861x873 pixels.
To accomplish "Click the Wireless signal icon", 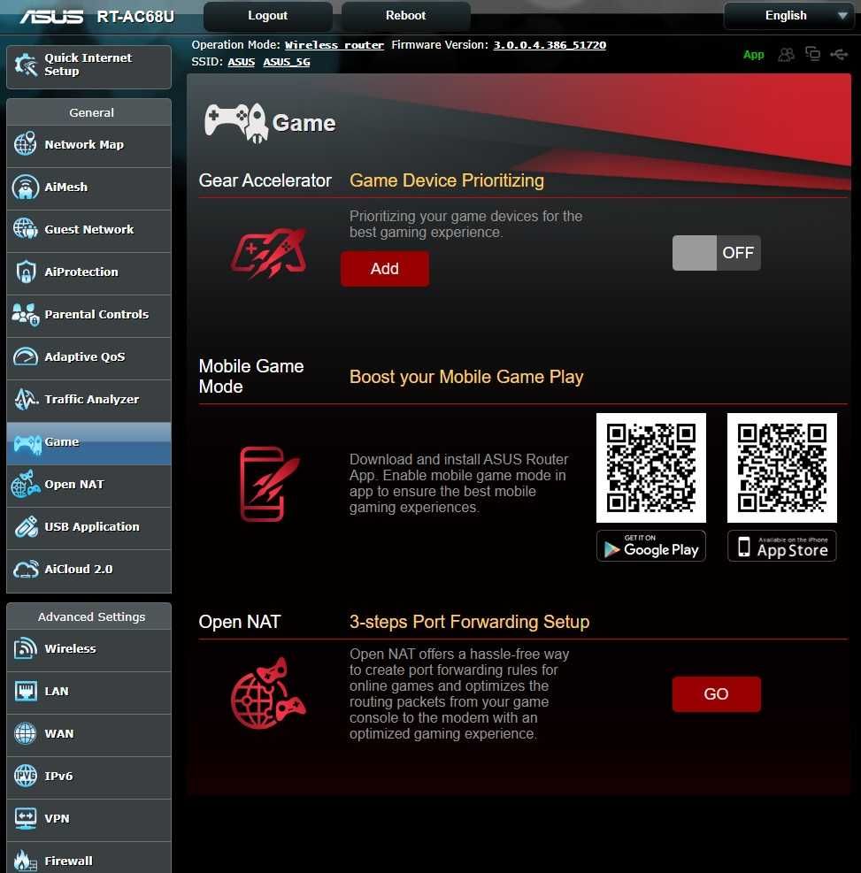I will tap(25, 648).
